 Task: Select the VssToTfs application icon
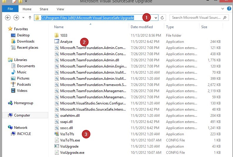pos(57,134)
